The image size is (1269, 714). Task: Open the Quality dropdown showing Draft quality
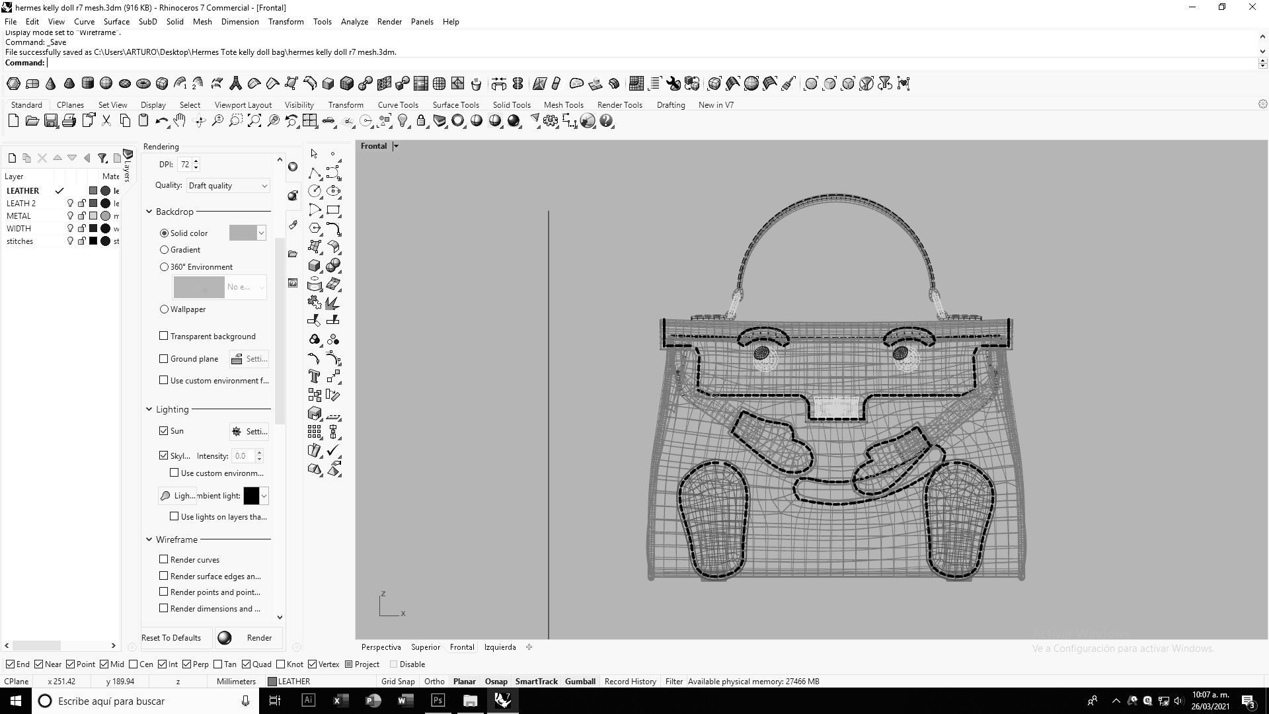pos(227,186)
